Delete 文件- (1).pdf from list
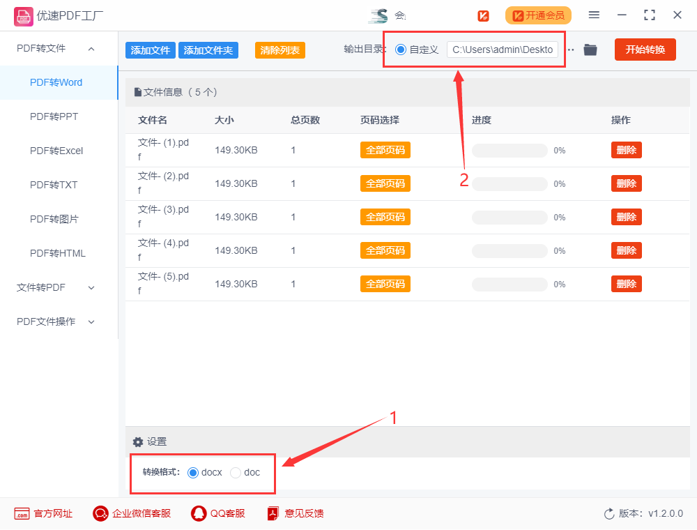Screen dimensions: 697x530 [627, 151]
